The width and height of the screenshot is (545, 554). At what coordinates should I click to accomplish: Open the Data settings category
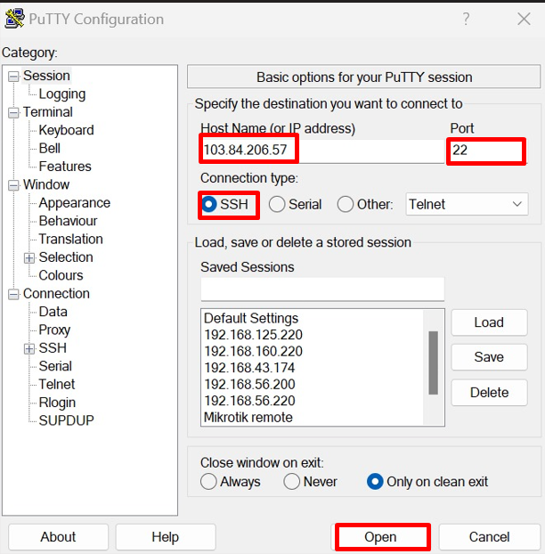pyautogui.click(x=53, y=312)
